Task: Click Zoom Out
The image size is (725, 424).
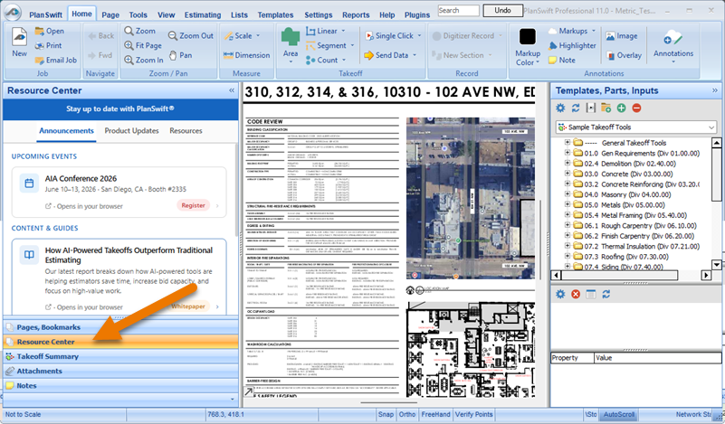Action: pos(190,35)
